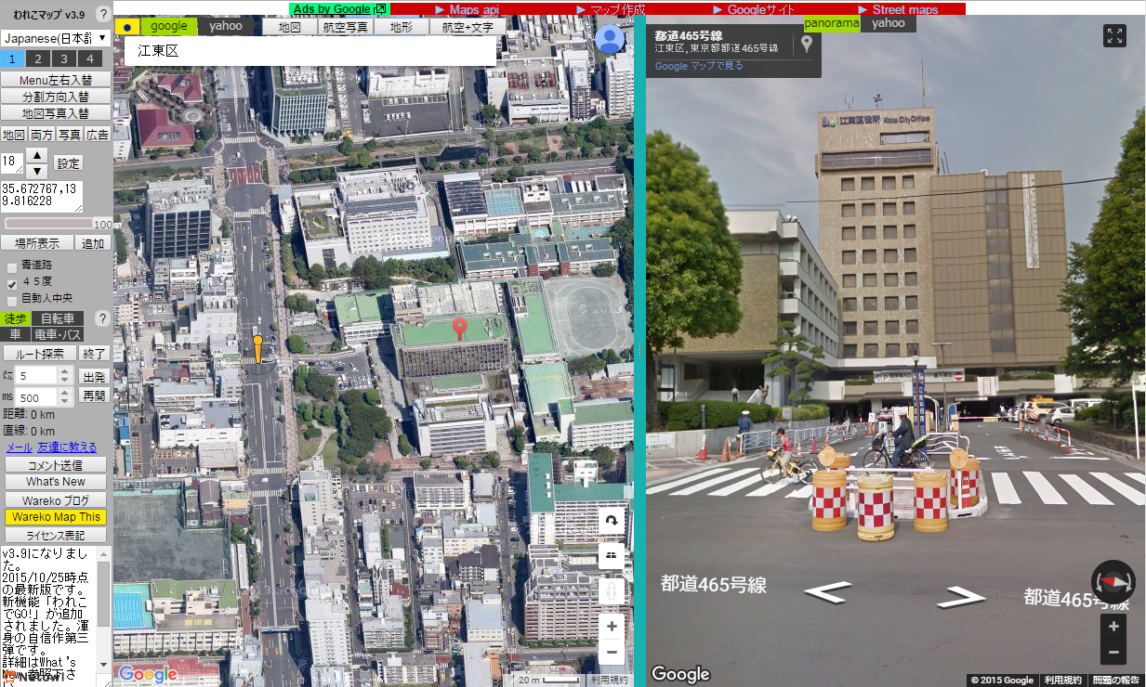The height and width of the screenshot is (687, 1146).
Task: Toggle the map tilt control
Action: coord(612,554)
